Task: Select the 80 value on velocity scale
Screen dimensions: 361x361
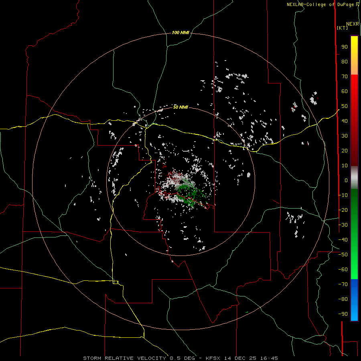Action: [x=345, y=62]
